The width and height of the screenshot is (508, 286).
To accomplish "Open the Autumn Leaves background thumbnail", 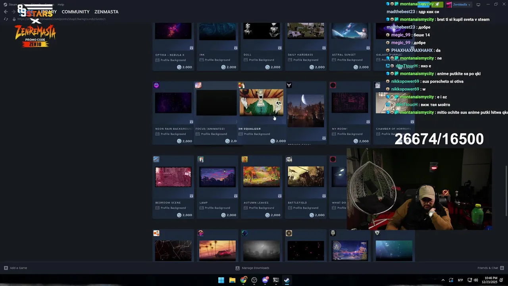I will (x=261, y=177).
